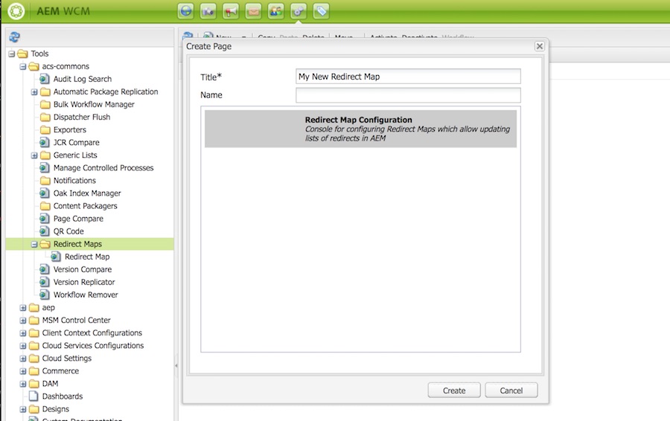This screenshot has height=421, width=670.
Task: Click QR Code page icon
Action: coord(45,231)
